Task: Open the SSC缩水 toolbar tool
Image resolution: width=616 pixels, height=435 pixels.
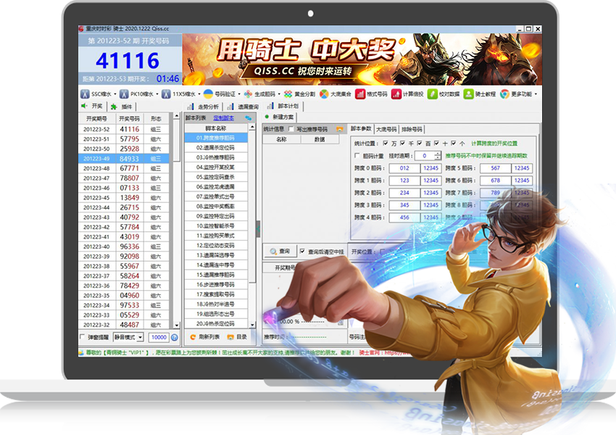Action: tap(96, 94)
